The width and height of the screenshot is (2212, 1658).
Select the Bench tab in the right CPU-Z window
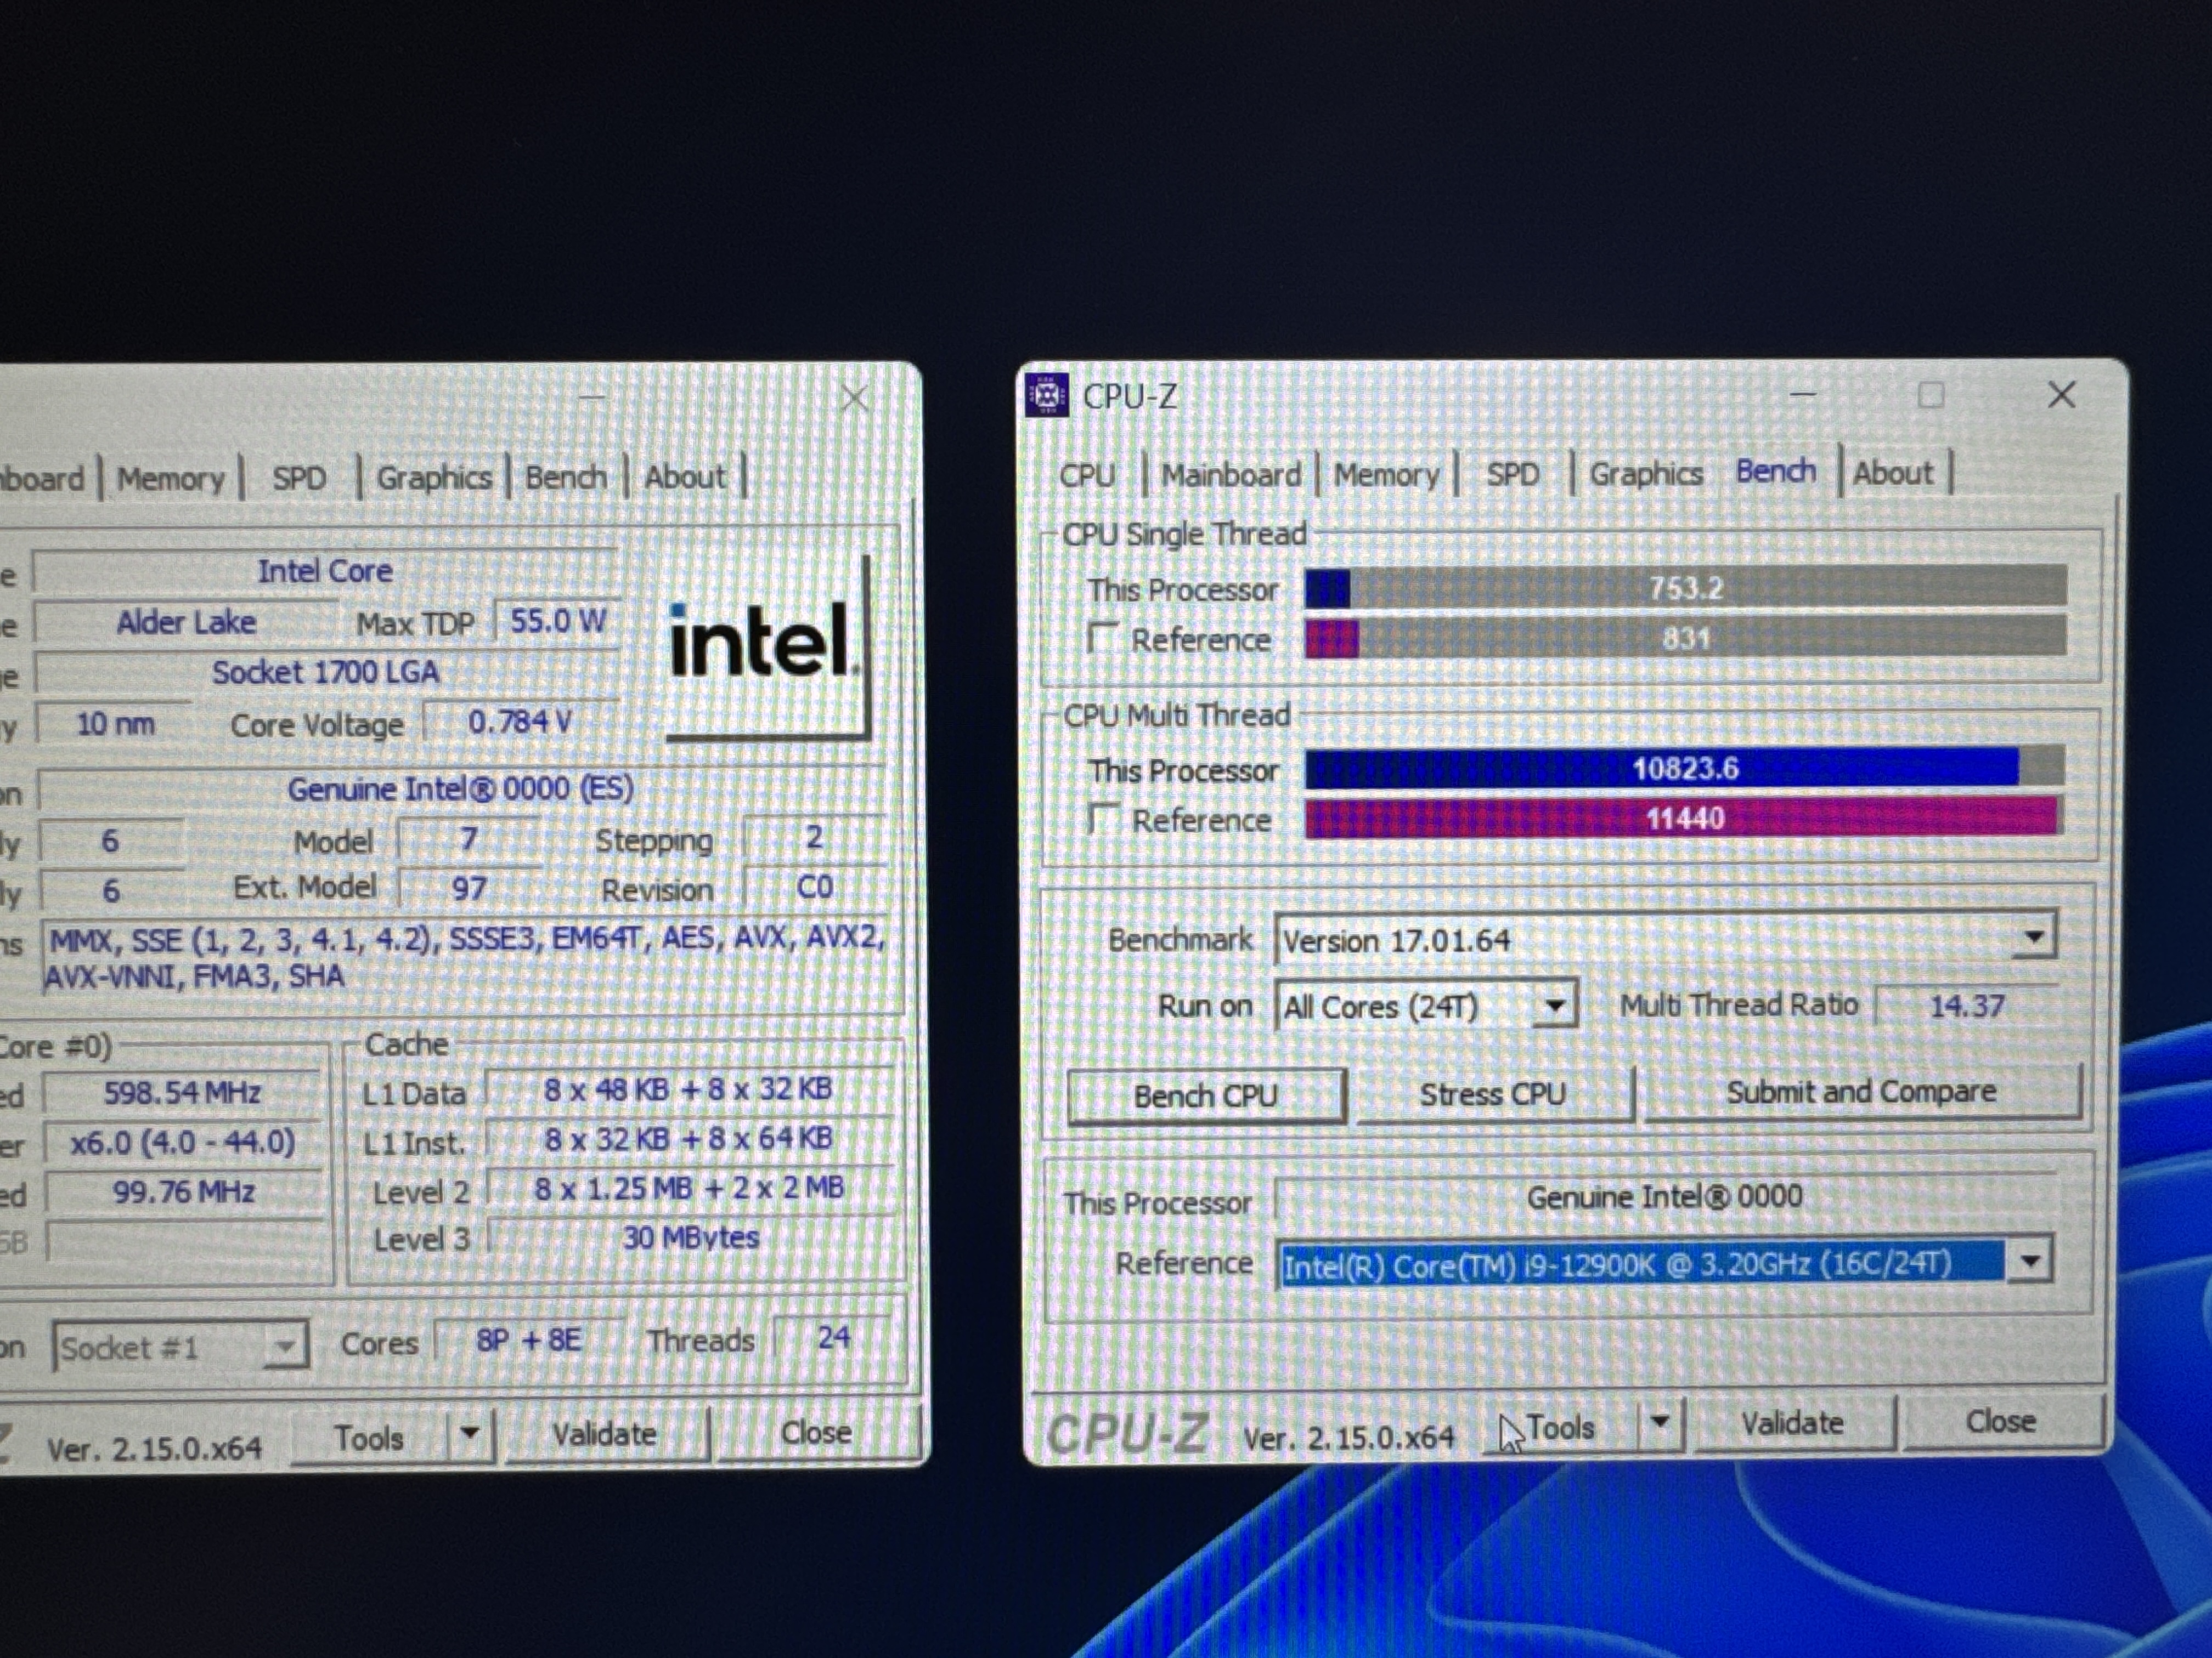coord(1776,471)
